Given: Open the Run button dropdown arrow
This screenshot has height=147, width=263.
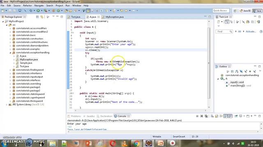Looking at the screenshot, I should [x=42, y=11].
